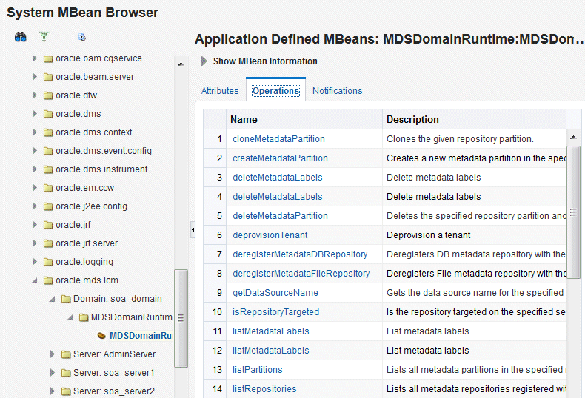Click the isRepositoryTargeted operation link
The height and width of the screenshot is (398, 585).
pyautogui.click(x=275, y=312)
